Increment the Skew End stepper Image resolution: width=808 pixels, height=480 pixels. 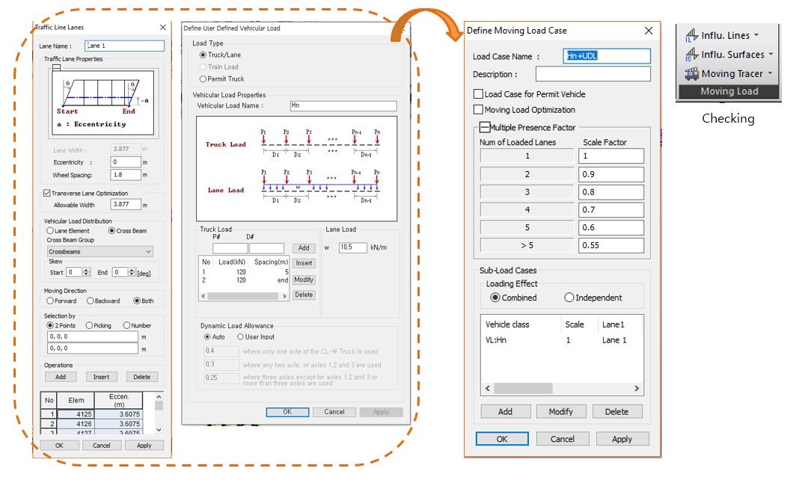[132, 270]
